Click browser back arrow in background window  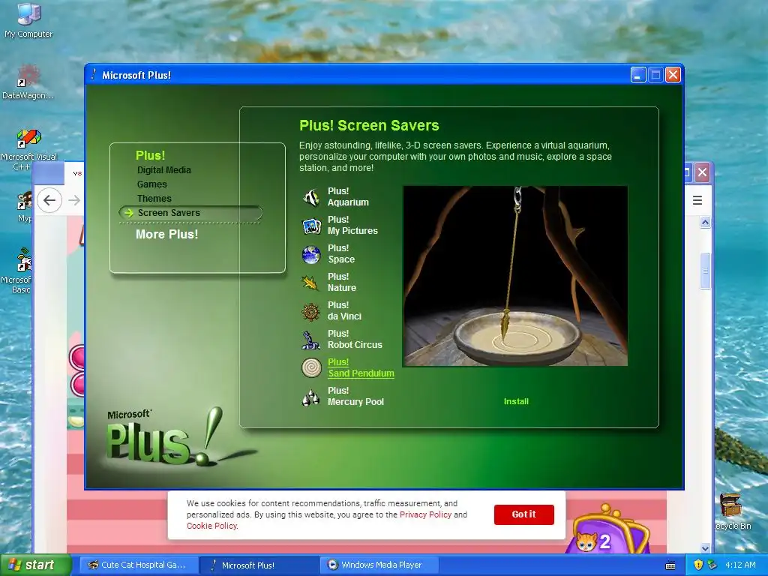(x=49, y=200)
